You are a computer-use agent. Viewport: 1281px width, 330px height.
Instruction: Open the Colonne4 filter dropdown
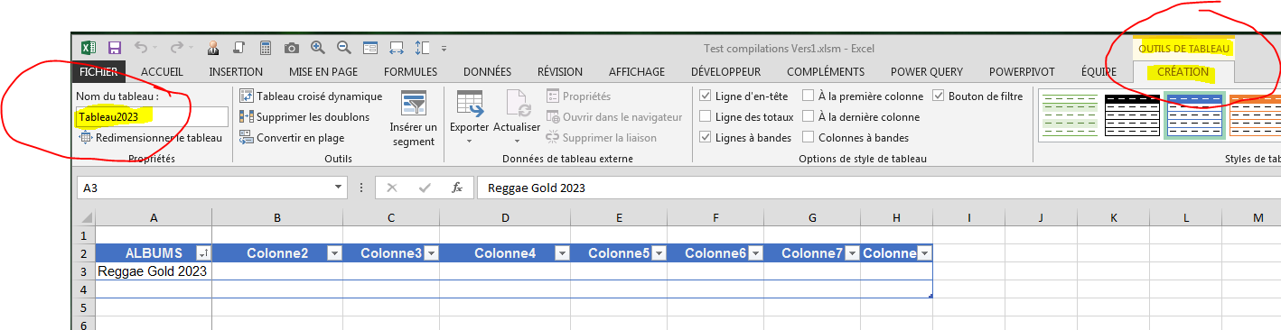point(562,253)
